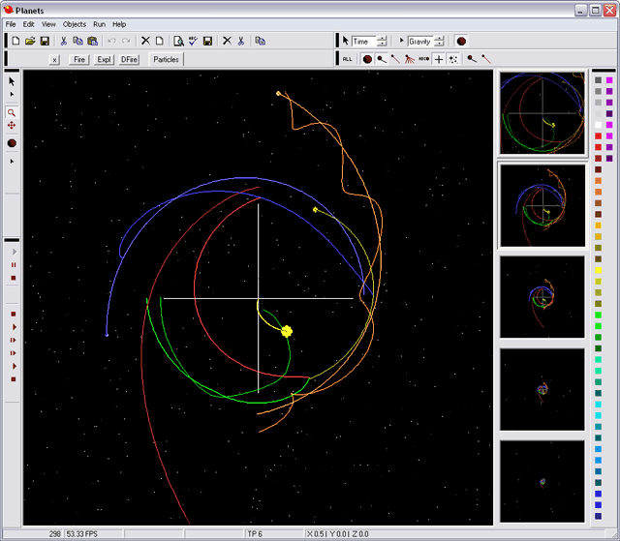Screen dimensions: 620x541
Task: Open Print Preview magnifier icon
Action: (x=178, y=41)
